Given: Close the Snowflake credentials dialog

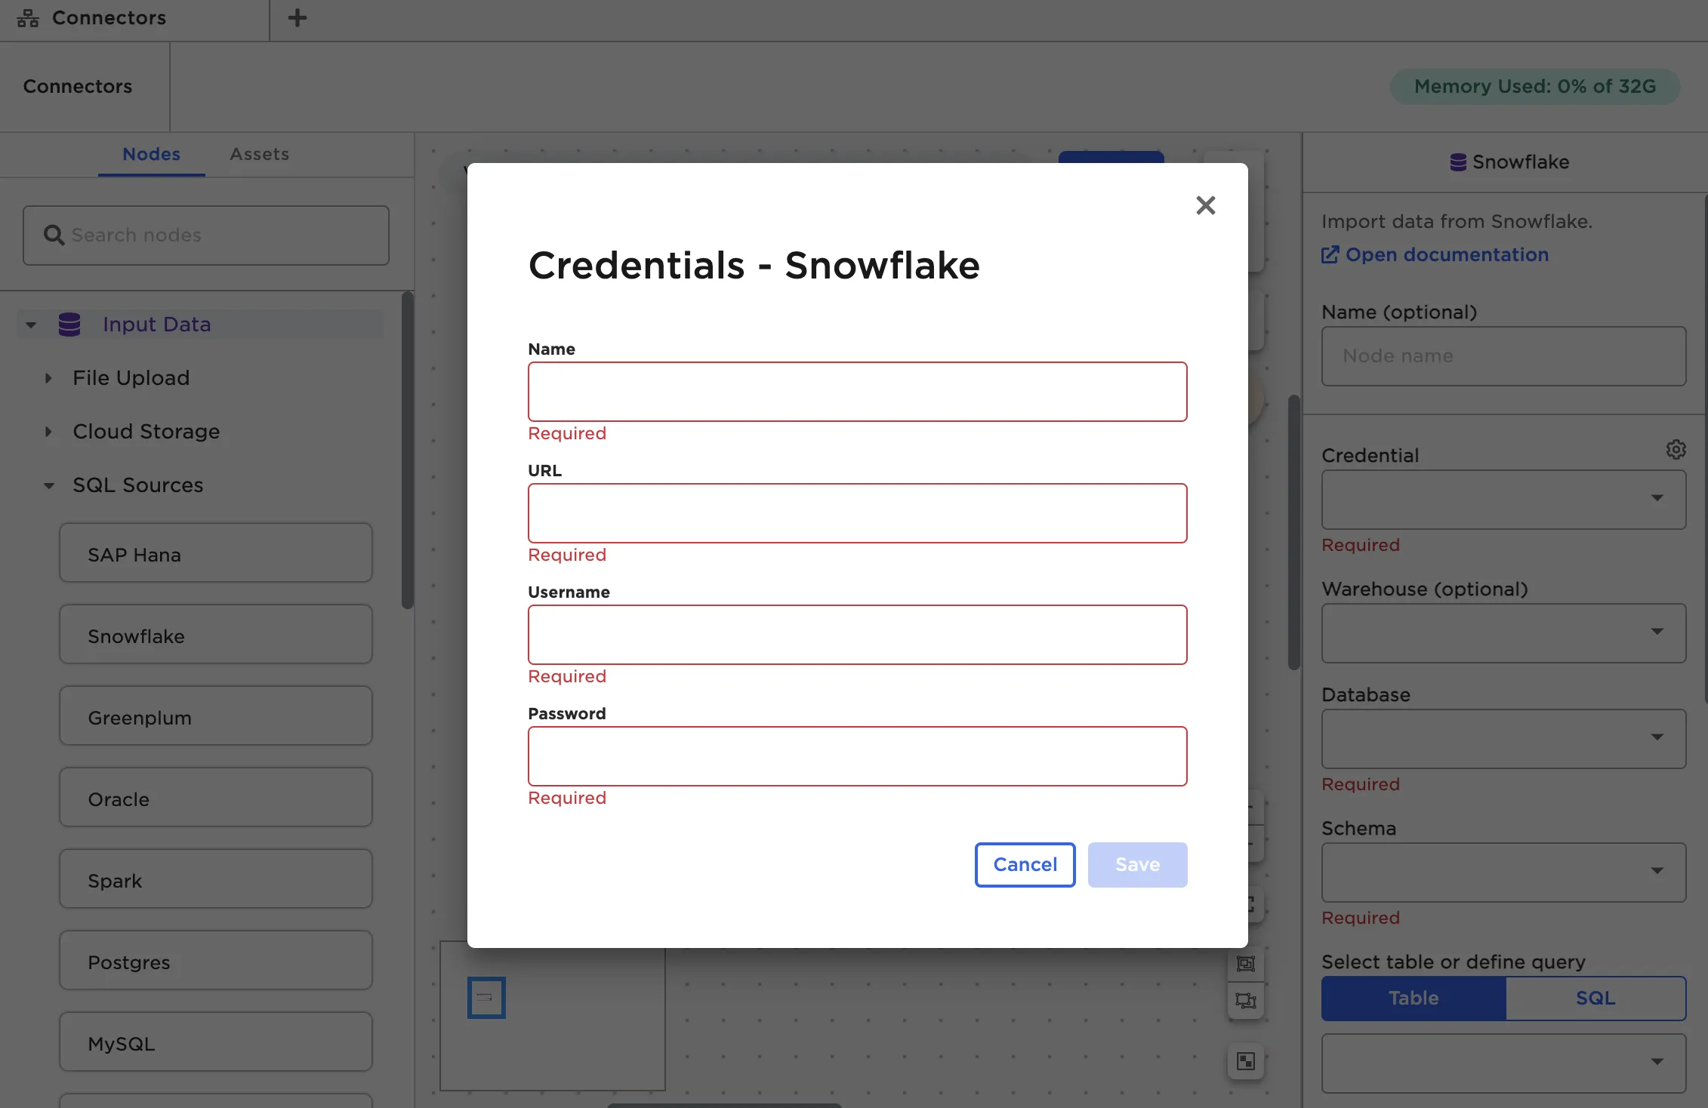Looking at the screenshot, I should tap(1205, 205).
